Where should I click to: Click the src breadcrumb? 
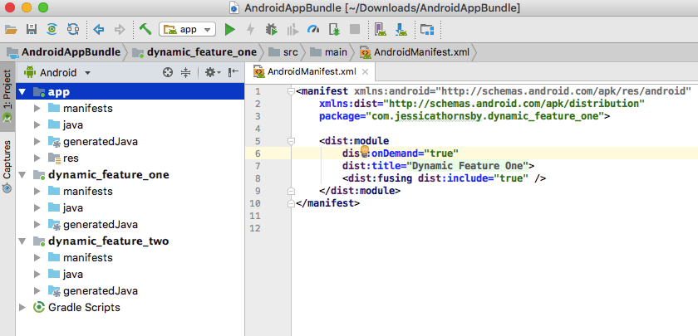283,52
